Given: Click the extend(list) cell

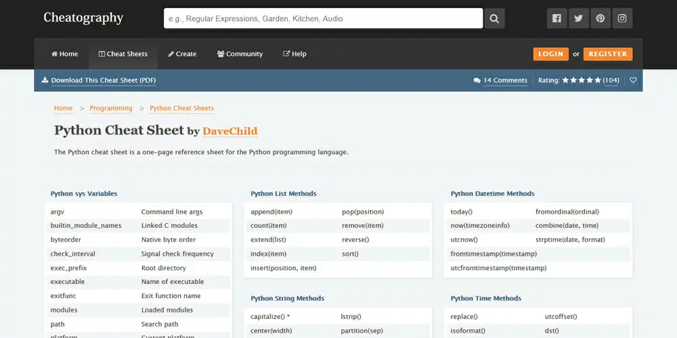Looking at the screenshot, I should (268, 240).
